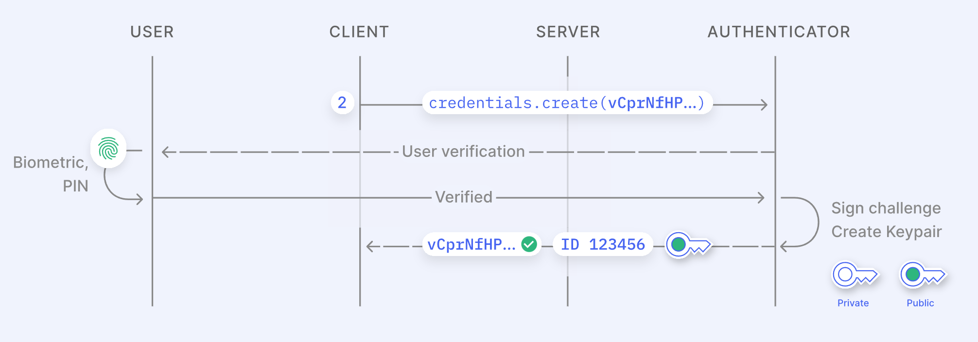Click the vCprNfHP… signed challenge pill
978x342 pixels.
[472, 244]
